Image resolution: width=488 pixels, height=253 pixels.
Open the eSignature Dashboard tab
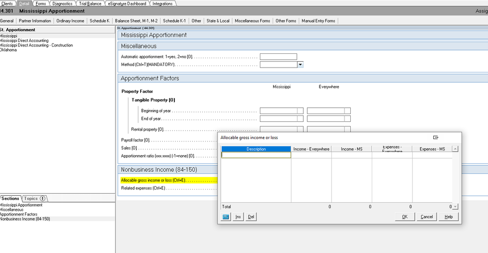[127, 4]
